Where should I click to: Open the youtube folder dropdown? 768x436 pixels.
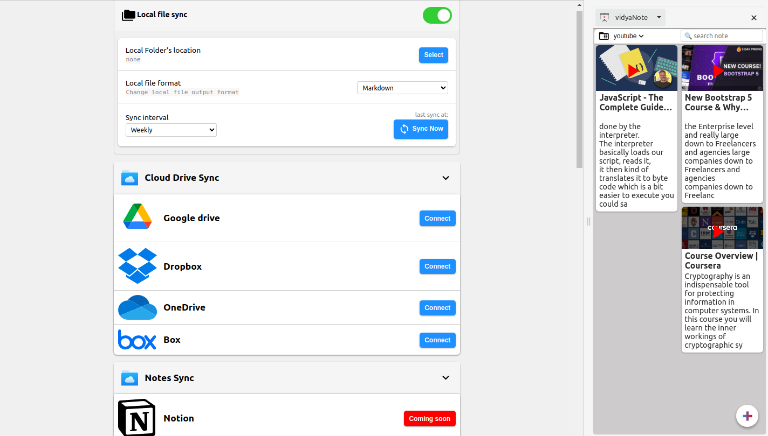[628, 36]
